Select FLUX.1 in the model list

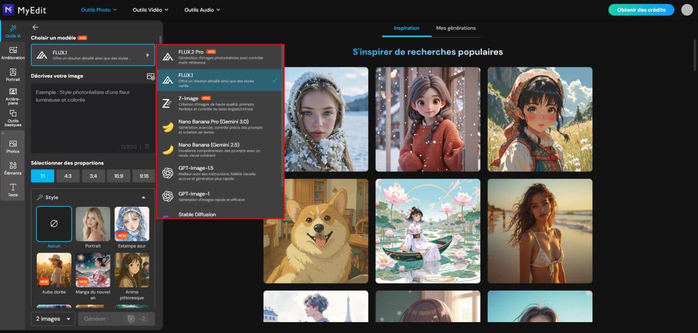(x=219, y=79)
